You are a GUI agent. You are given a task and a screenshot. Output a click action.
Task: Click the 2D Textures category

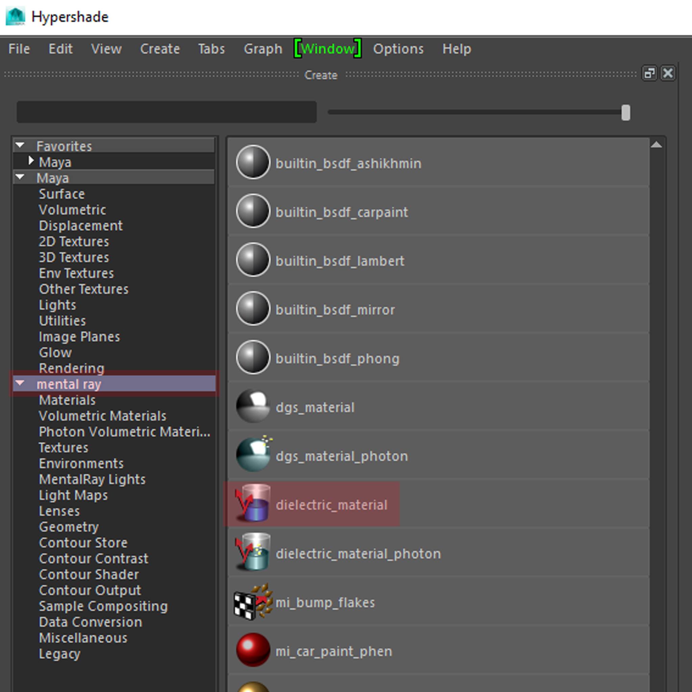[x=74, y=242]
